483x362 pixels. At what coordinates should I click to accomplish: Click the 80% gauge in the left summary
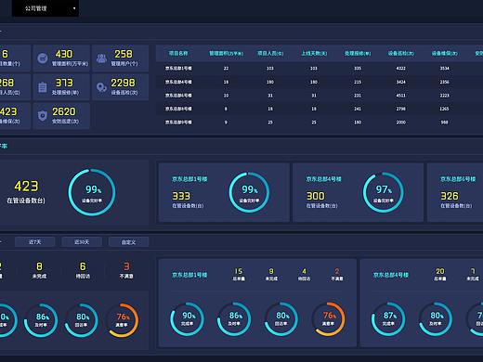click(81, 320)
